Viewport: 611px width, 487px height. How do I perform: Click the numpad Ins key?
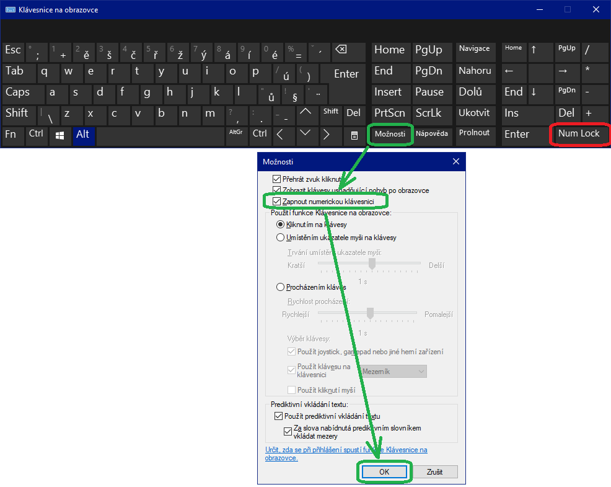pos(527,115)
